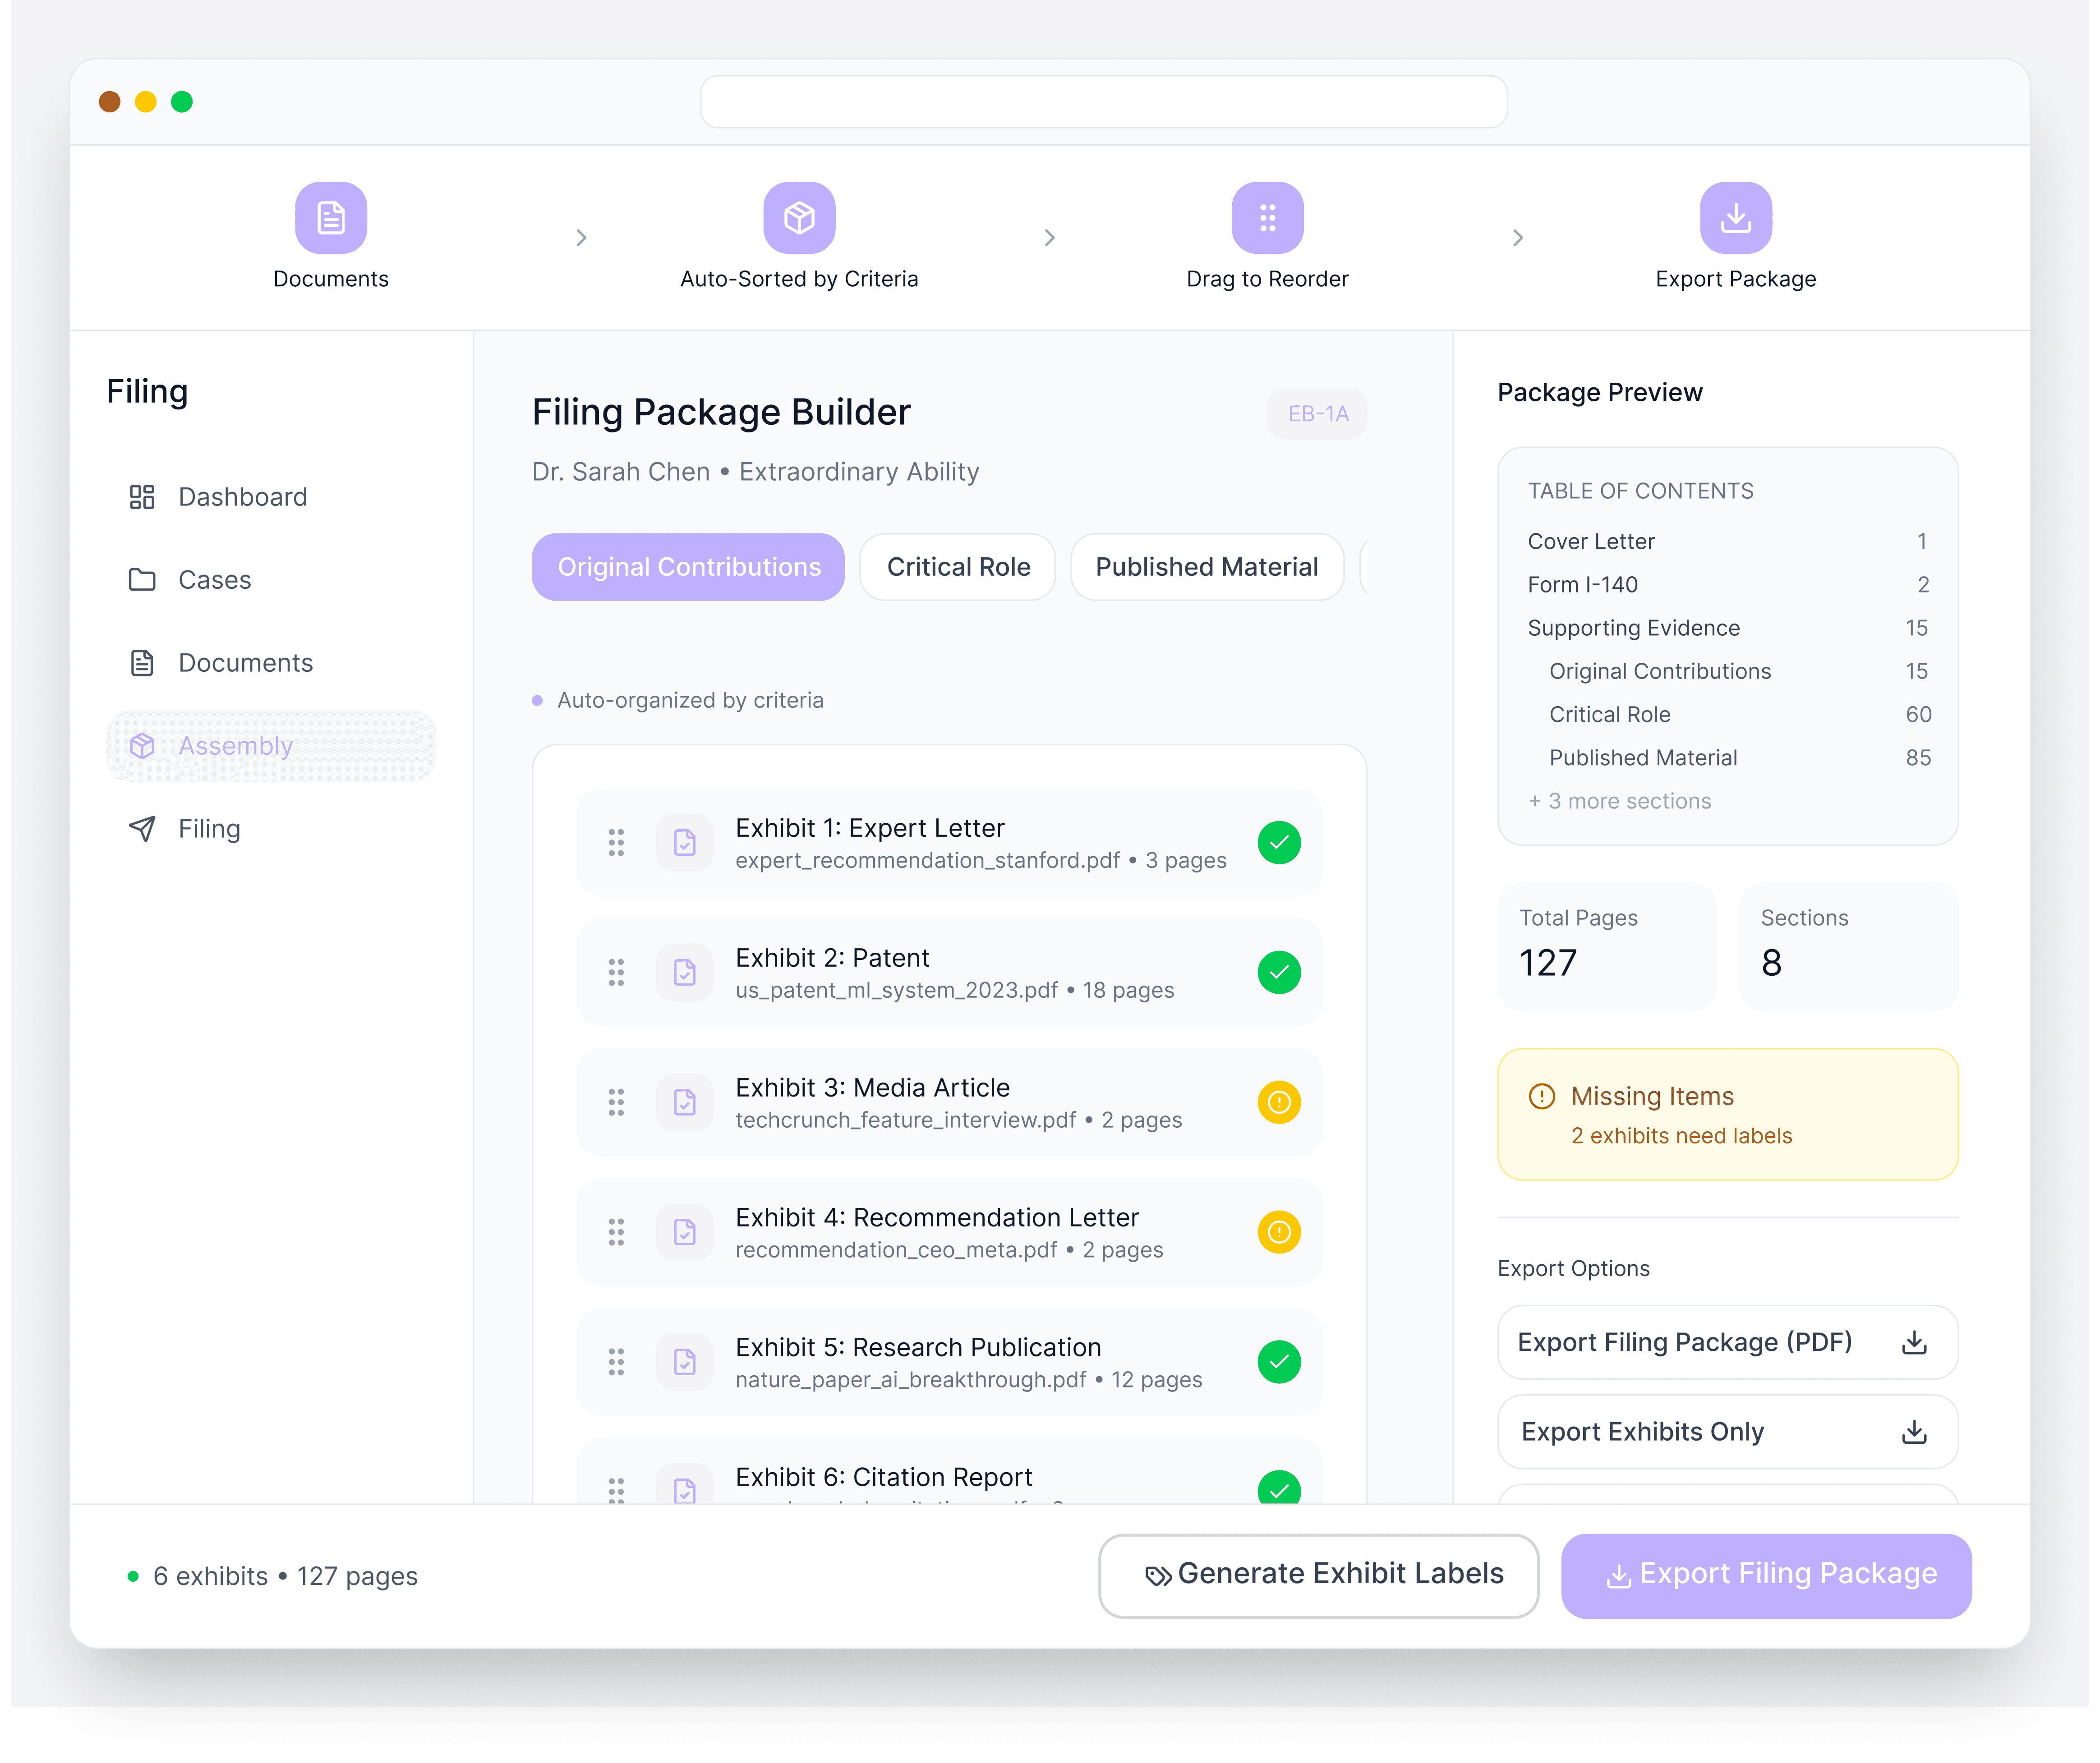Click chevron between Documents and Auto-Sorted steps
Screen dimensions: 2100x1763
(581, 238)
